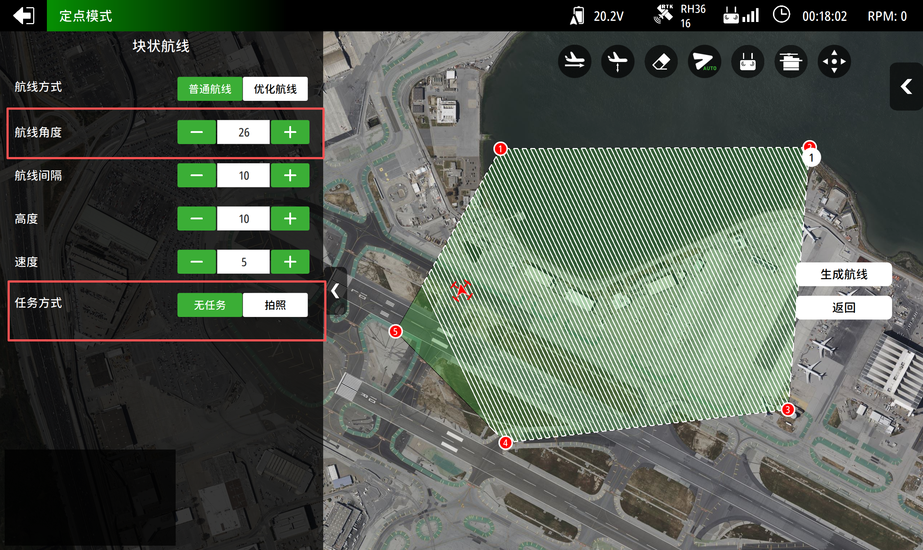Expand the right side panel chevron
The width and height of the screenshot is (923, 550).
[x=906, y=86]
